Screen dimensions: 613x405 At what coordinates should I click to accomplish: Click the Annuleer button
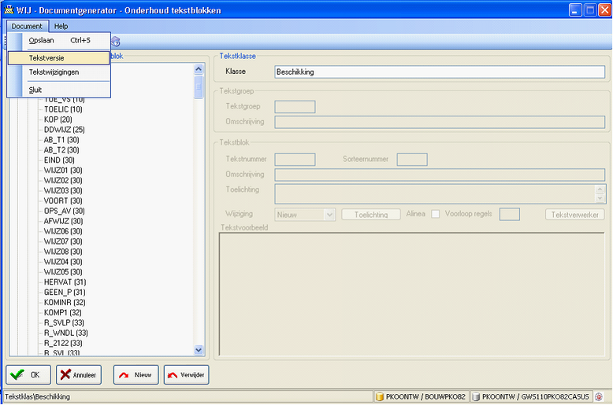pos(79,375)
